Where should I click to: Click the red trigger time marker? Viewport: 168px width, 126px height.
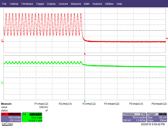85,54
